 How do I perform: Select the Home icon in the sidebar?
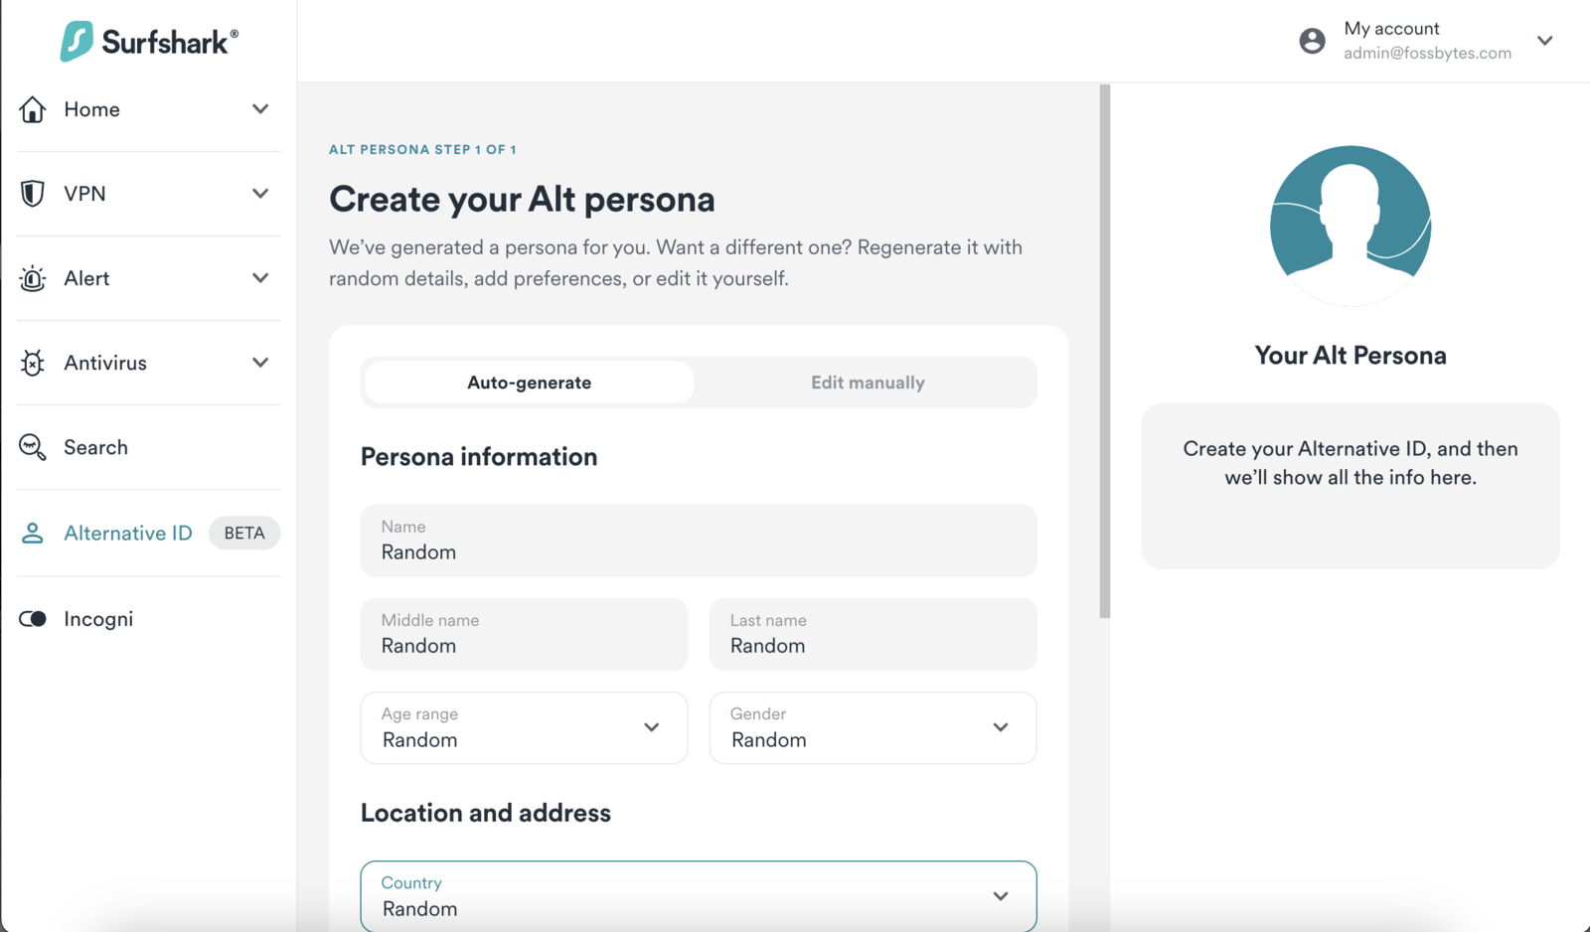(x=33, y=109)
